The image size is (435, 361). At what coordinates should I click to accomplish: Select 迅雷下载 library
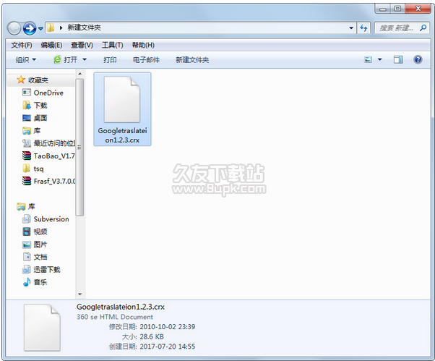coord(47,270)
